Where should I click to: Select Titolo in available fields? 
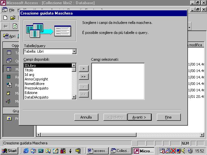pos(48,70)
